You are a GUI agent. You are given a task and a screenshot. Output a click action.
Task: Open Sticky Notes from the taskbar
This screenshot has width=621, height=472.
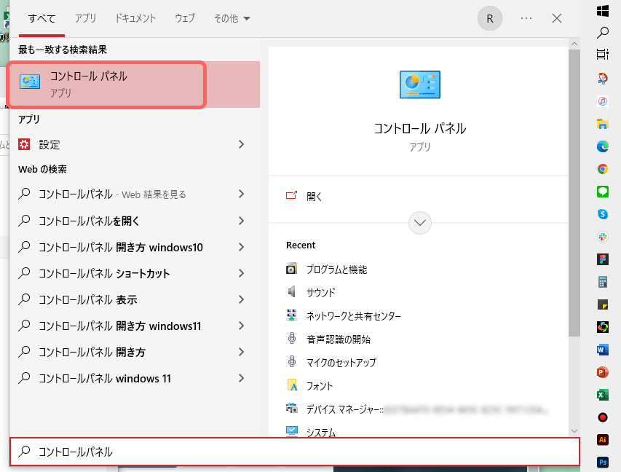(602, 304)
